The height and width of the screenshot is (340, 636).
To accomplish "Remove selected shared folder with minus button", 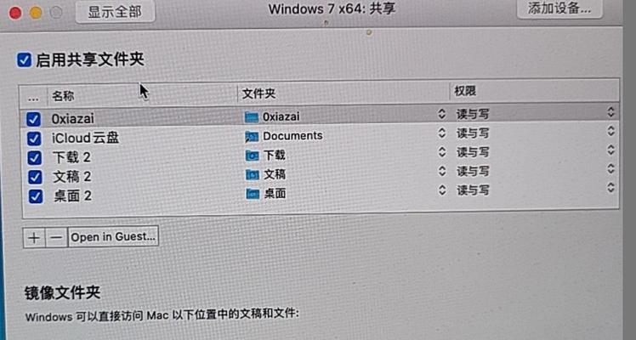I will [x=56, y=237].
